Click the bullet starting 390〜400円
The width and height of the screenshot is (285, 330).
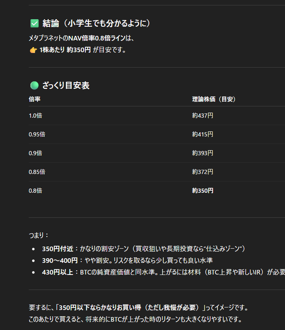point(127,261)
